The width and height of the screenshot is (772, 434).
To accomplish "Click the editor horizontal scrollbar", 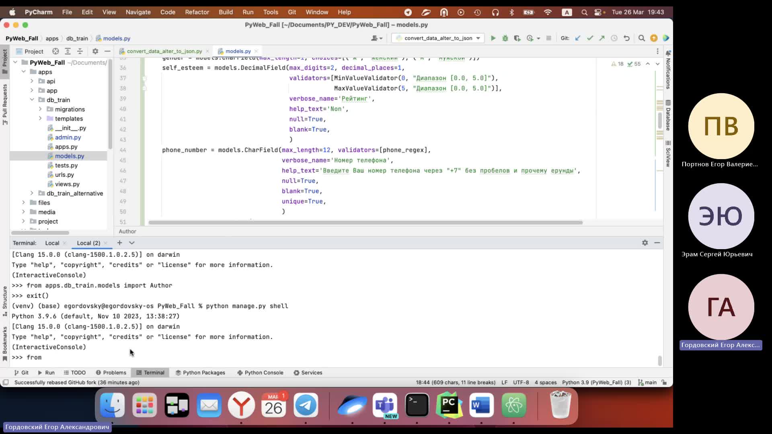I will [365, 223].
